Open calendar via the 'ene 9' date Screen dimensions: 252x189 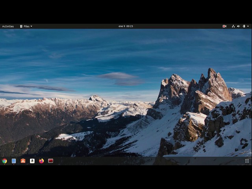pos(122,26)
